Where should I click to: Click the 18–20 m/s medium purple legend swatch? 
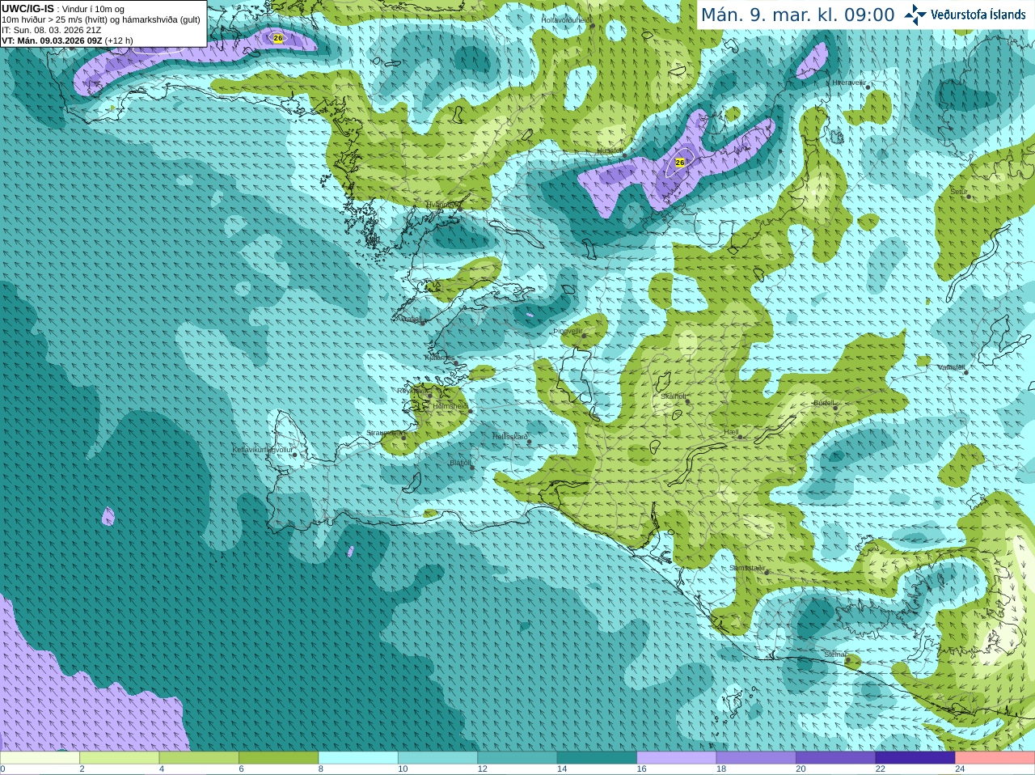pyautogui.click(x=756, y=758)
